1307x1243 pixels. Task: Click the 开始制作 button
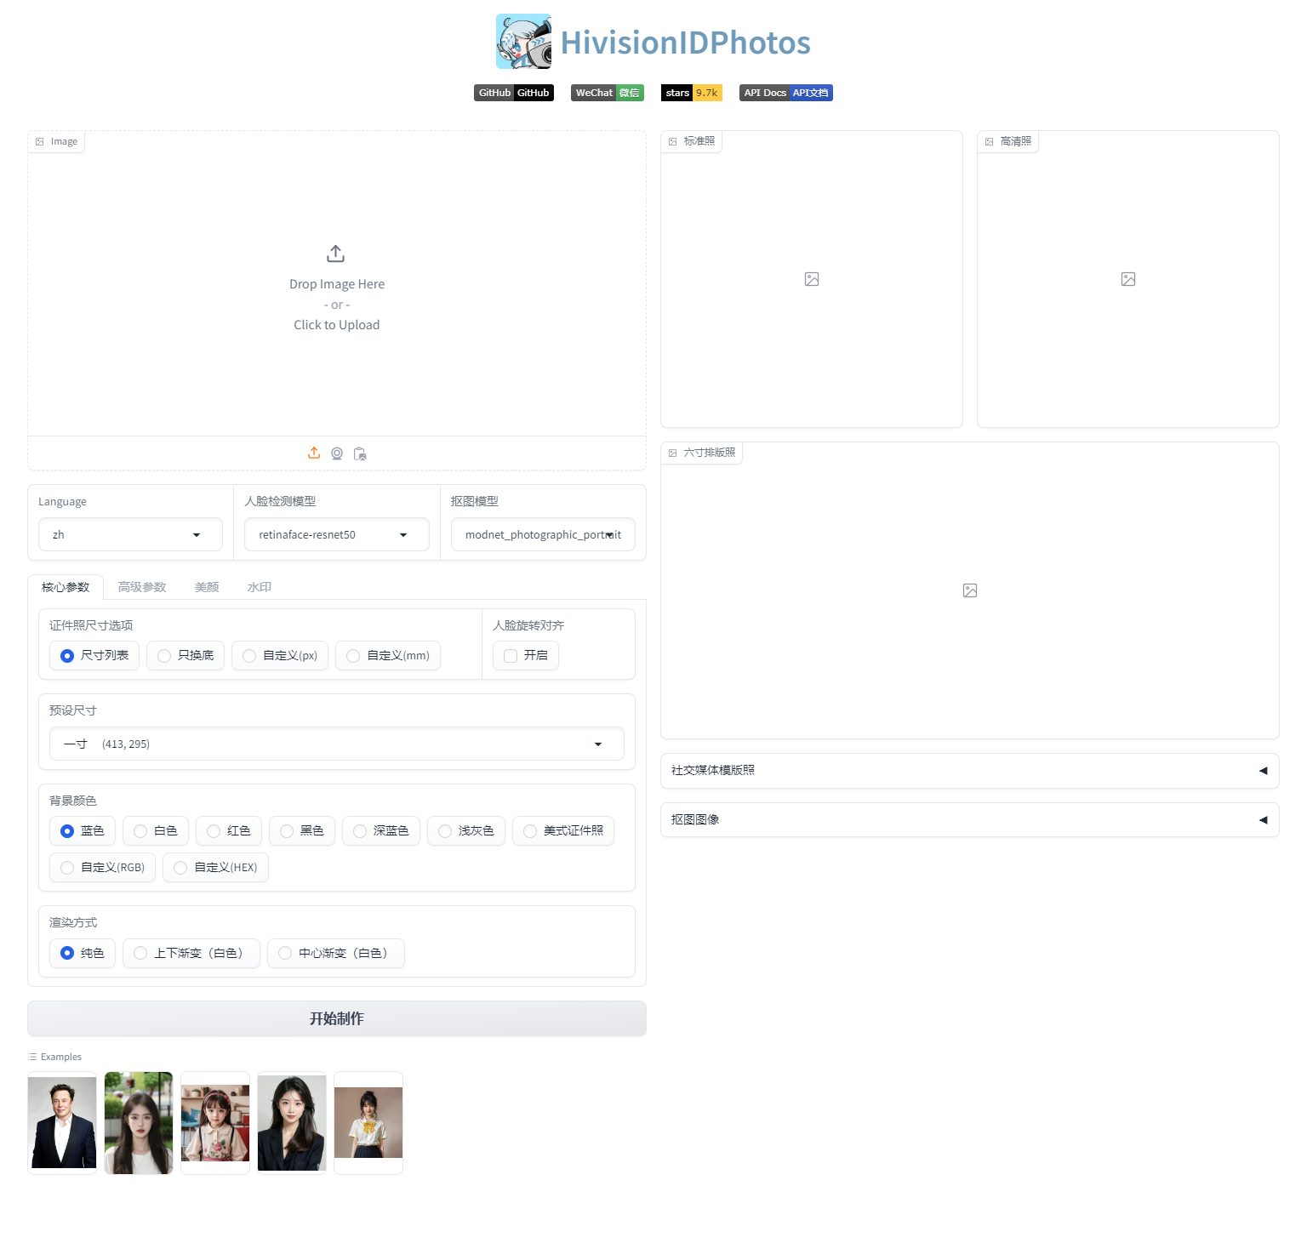[337, 1018]
